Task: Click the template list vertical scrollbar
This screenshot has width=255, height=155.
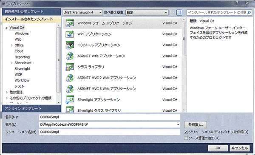Action: click(x=184, y=39)
